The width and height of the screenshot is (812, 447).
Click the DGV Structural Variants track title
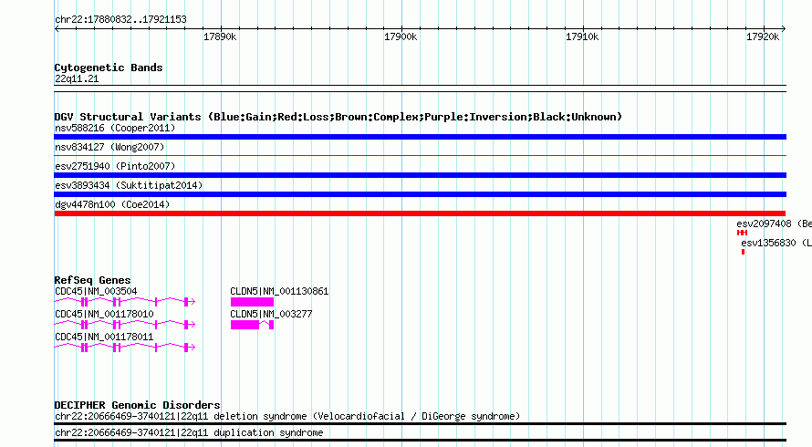click(x=338, y=117)
